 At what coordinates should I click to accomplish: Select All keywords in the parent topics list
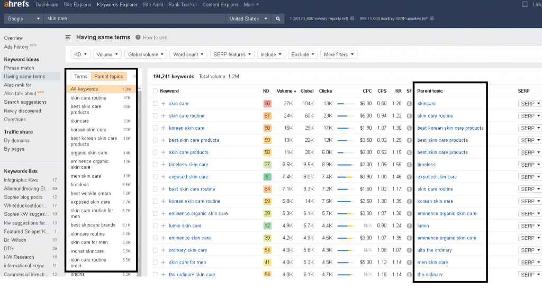click(101, 89)
